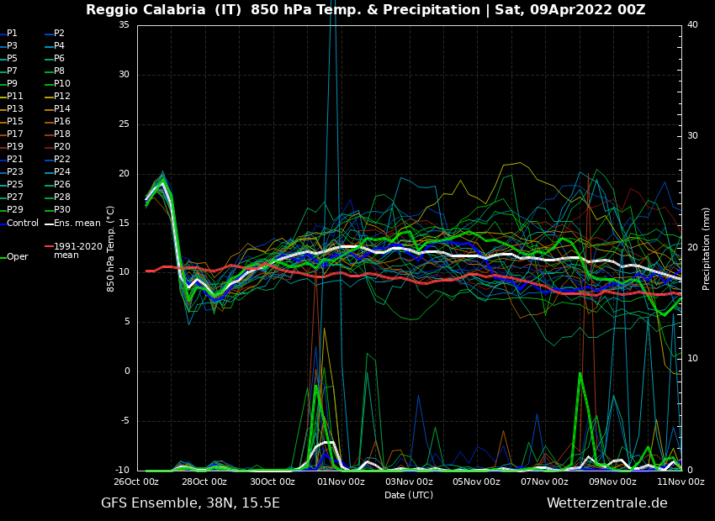The height and width of the screenshot is (521, 715).
Task: Select the Oper legend entry
Action: pyautogui.click(x=17, y=257)
